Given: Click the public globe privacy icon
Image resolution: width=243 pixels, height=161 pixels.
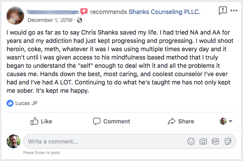Looking at the screenshot, I should [x=80, y=20].
